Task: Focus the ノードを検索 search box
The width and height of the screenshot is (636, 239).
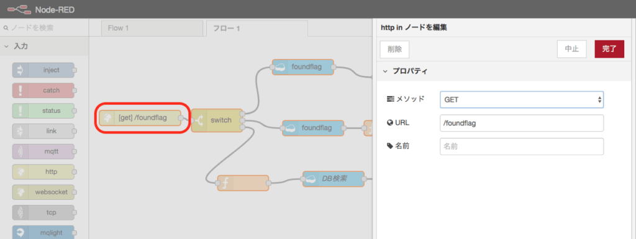Action: [44, 28]
